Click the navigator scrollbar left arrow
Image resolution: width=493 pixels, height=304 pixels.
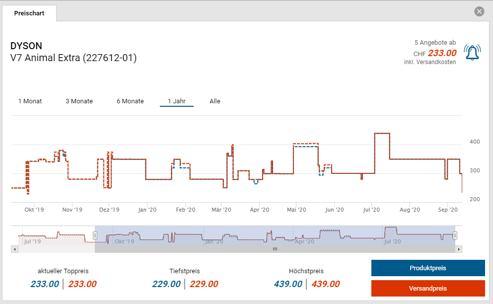point(15,249)
